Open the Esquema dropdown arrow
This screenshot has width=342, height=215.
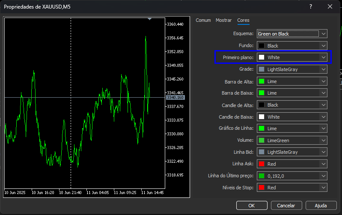324,34
